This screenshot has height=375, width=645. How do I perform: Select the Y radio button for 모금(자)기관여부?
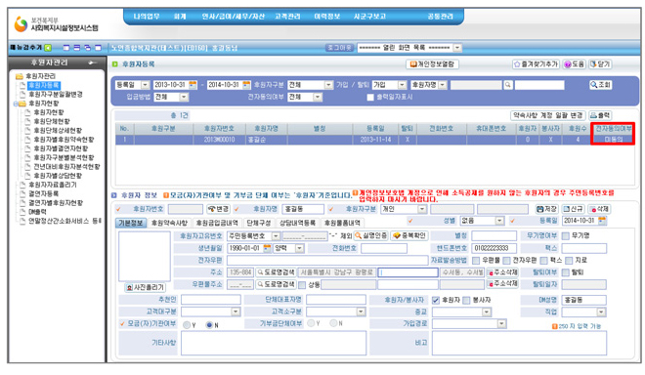(x=187, y=325)
